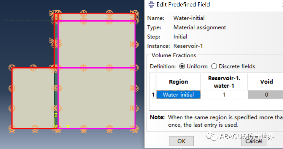Click the Reservoir-1.water-1 volume fraction value cell
283x149 pixels.
click(x=224, y=95)
